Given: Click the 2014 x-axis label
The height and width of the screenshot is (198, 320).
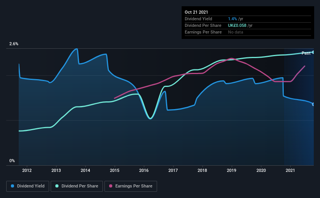Looking at the screenshot, I should pyautogui.click(x=85, y=170).
